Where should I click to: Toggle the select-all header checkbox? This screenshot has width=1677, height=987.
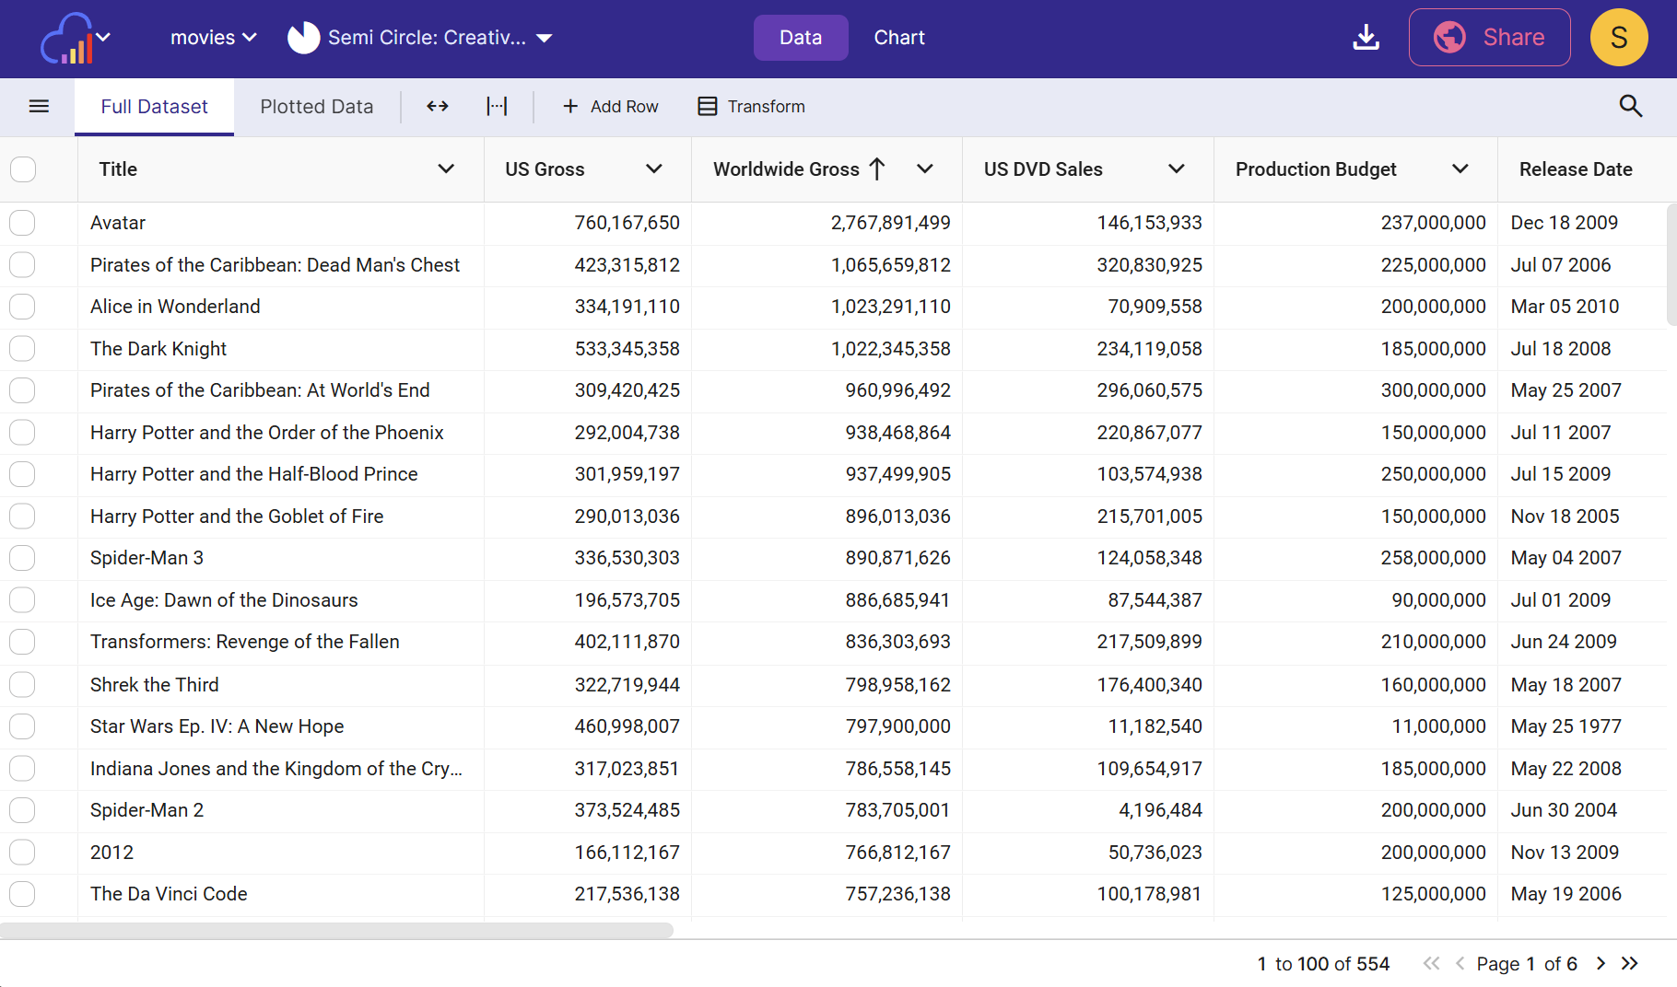pyautogui.click(x=23, y=169)
